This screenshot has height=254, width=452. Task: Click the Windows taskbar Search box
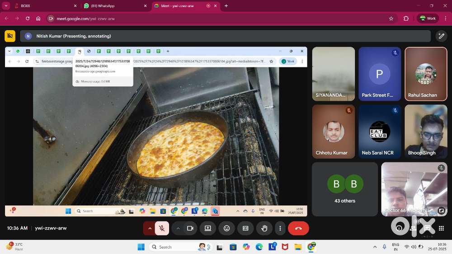(x=174, y=247)
